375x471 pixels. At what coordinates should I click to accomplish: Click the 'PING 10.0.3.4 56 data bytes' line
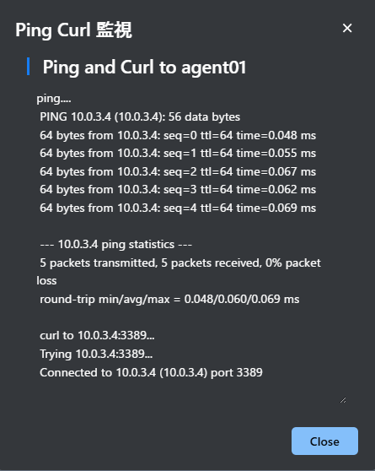pos(140,116)
